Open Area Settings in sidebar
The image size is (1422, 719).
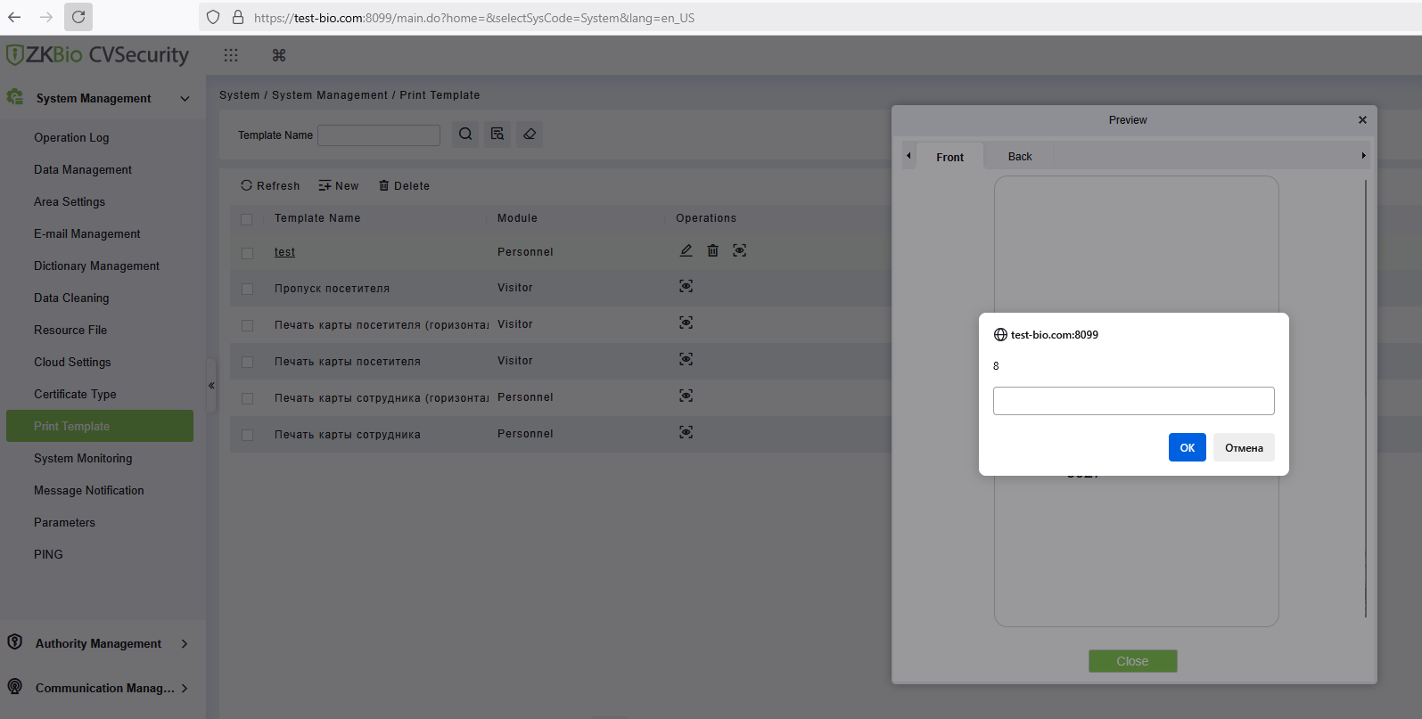(x=70, y=201)
